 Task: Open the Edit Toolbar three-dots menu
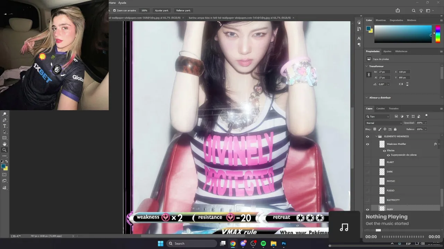(5, 156)
